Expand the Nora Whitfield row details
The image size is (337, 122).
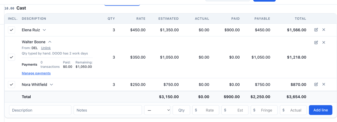(51, 85)
